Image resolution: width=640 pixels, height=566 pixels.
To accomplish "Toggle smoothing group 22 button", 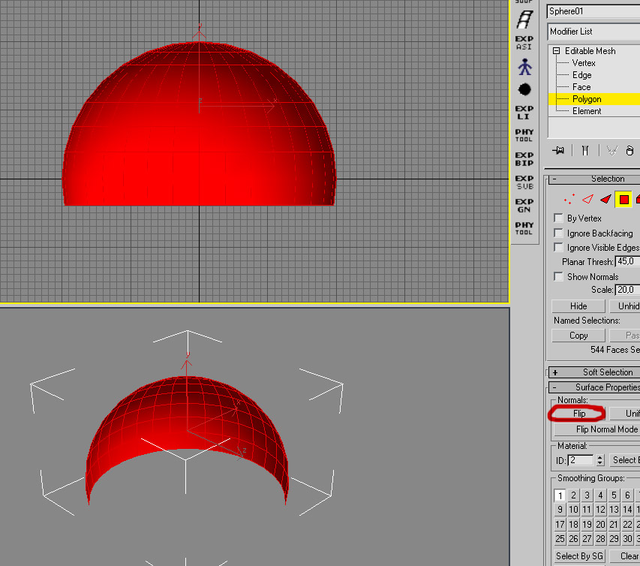I will (627, 525).
